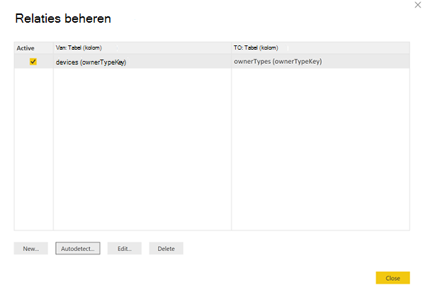Delete the selected relationship
The image size is (425, 290).
pyautogui.click(x=166, y=248)
